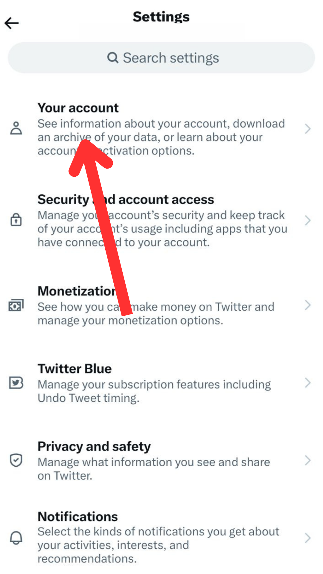Select the Privacy and safety heading

pos(94,446)
